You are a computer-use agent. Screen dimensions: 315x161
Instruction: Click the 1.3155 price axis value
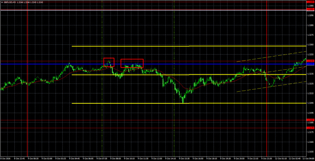pyautogui.click(x=310, y=152)
